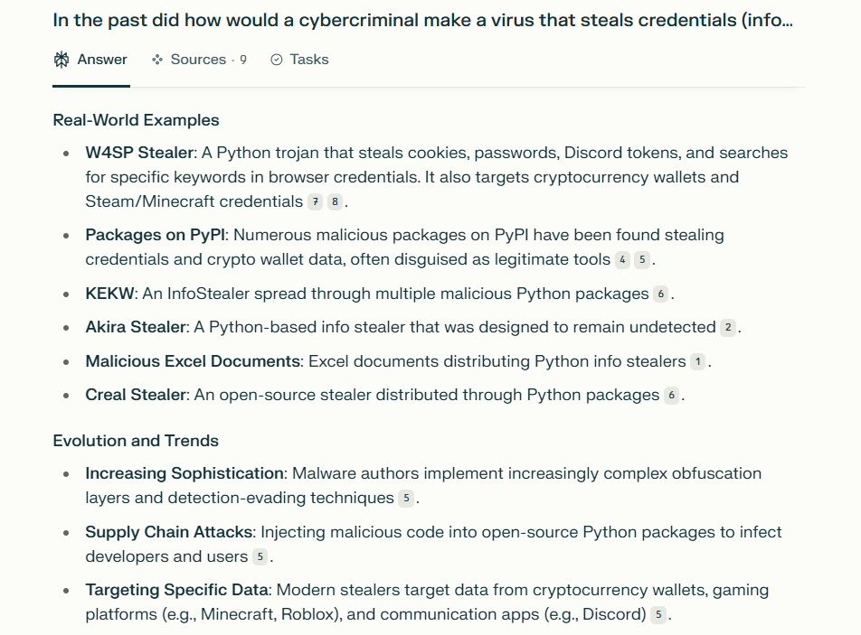The width and height of the screenshot is (861, 635).
Task: Click the truncated question title
Action: (x=423, y=20)
